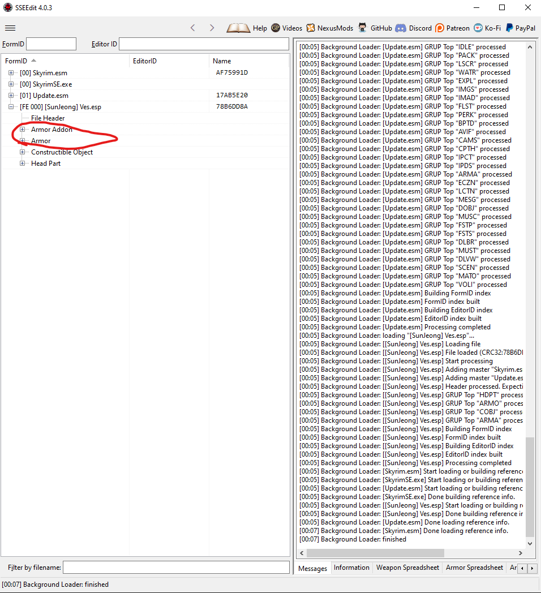Click the back navigation arrow
541x593 pixels.
193,28
